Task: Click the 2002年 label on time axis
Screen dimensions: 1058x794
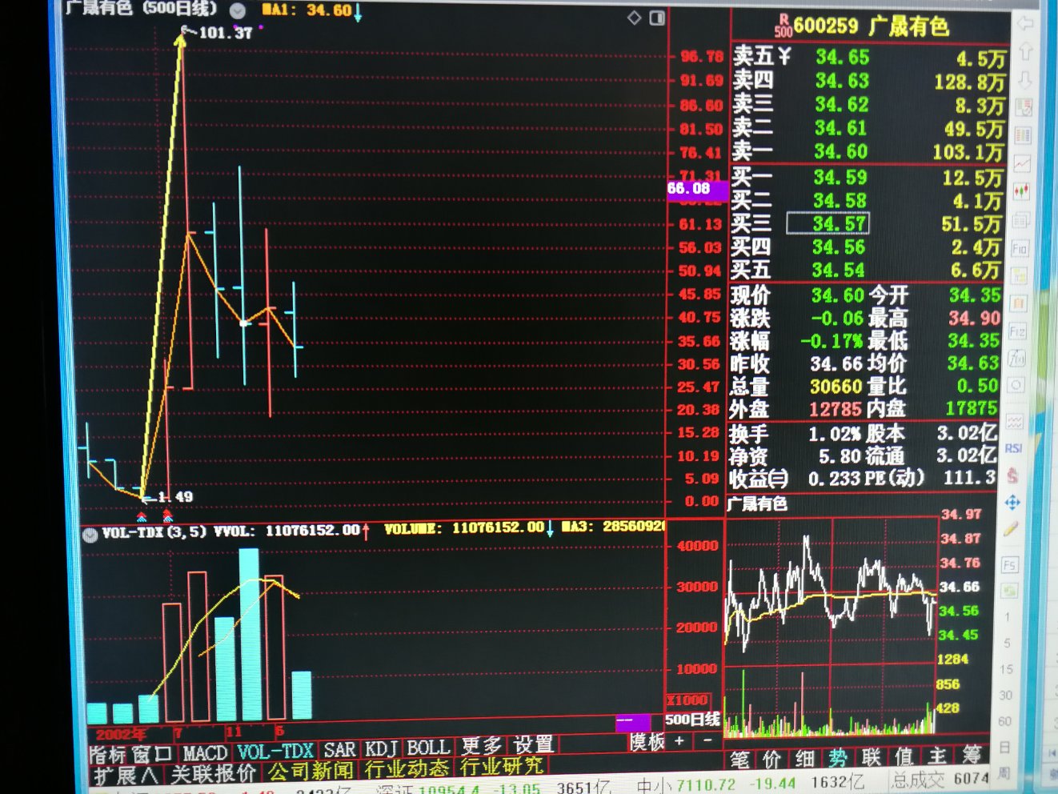Action: click(122, 734)
